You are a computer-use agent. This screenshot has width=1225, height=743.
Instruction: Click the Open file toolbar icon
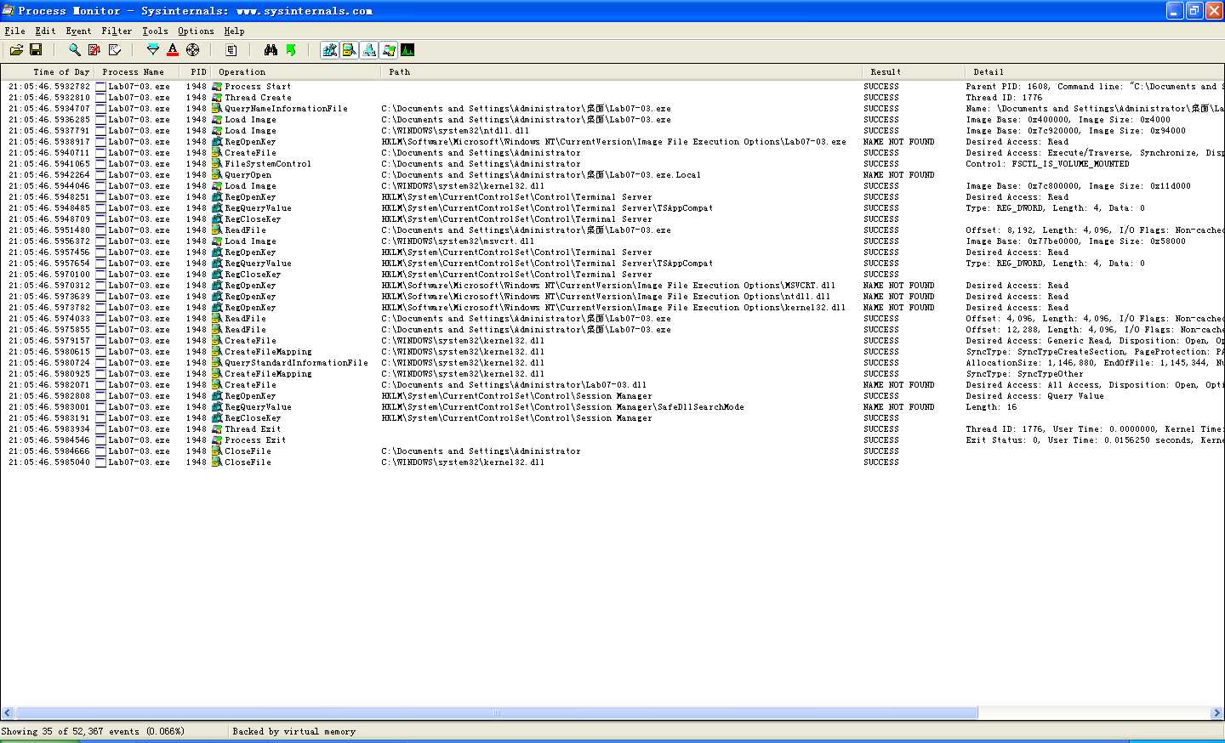coord(16,50)
